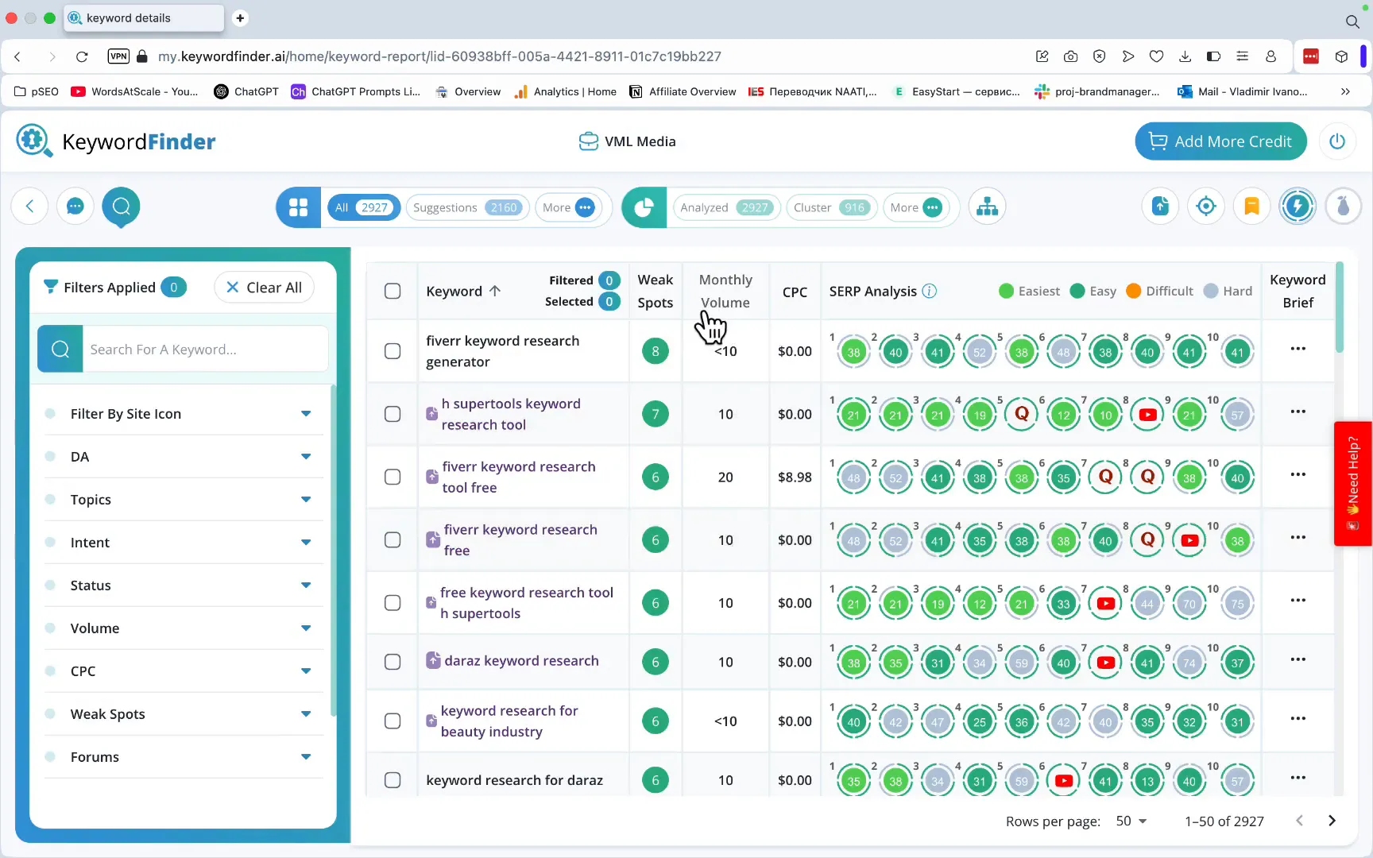Expand the Weak Spots filter
This screenshot has height=858, width=1373.
pyautogui.click(x=184, y=714)
